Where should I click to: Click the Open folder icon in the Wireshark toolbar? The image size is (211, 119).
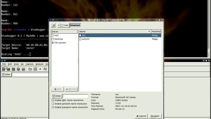click(30, 69)
